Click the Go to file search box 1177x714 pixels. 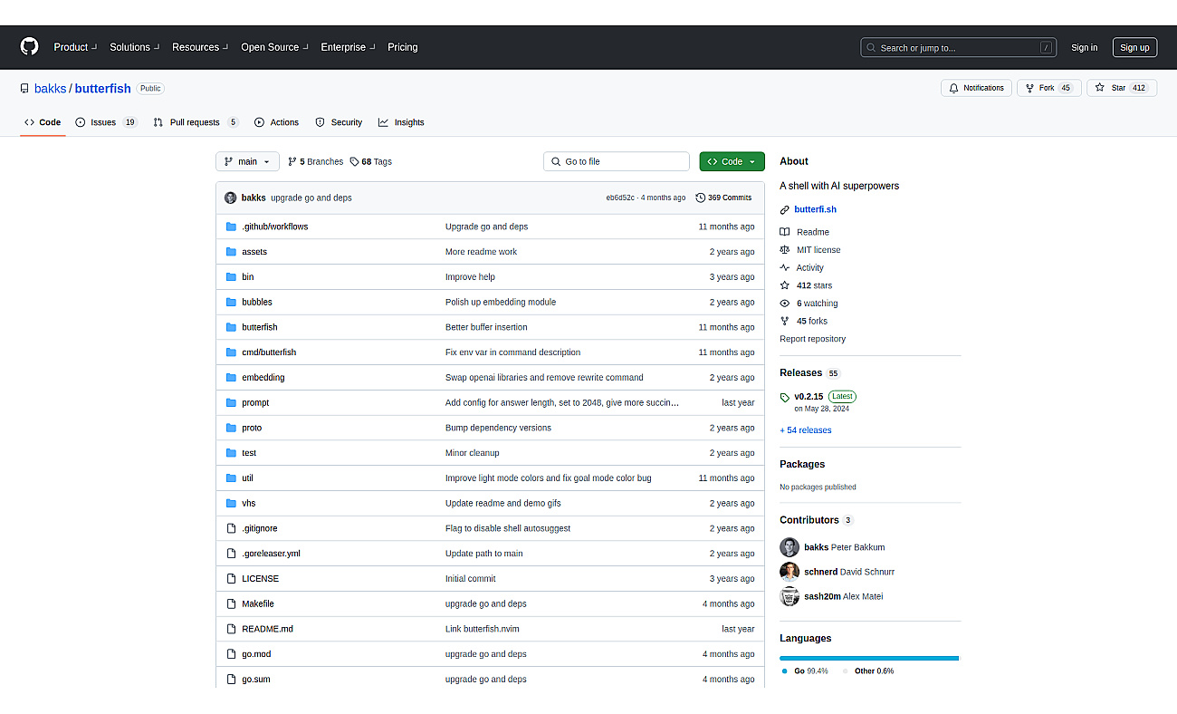pyautogui.click(x=617, y=161)
